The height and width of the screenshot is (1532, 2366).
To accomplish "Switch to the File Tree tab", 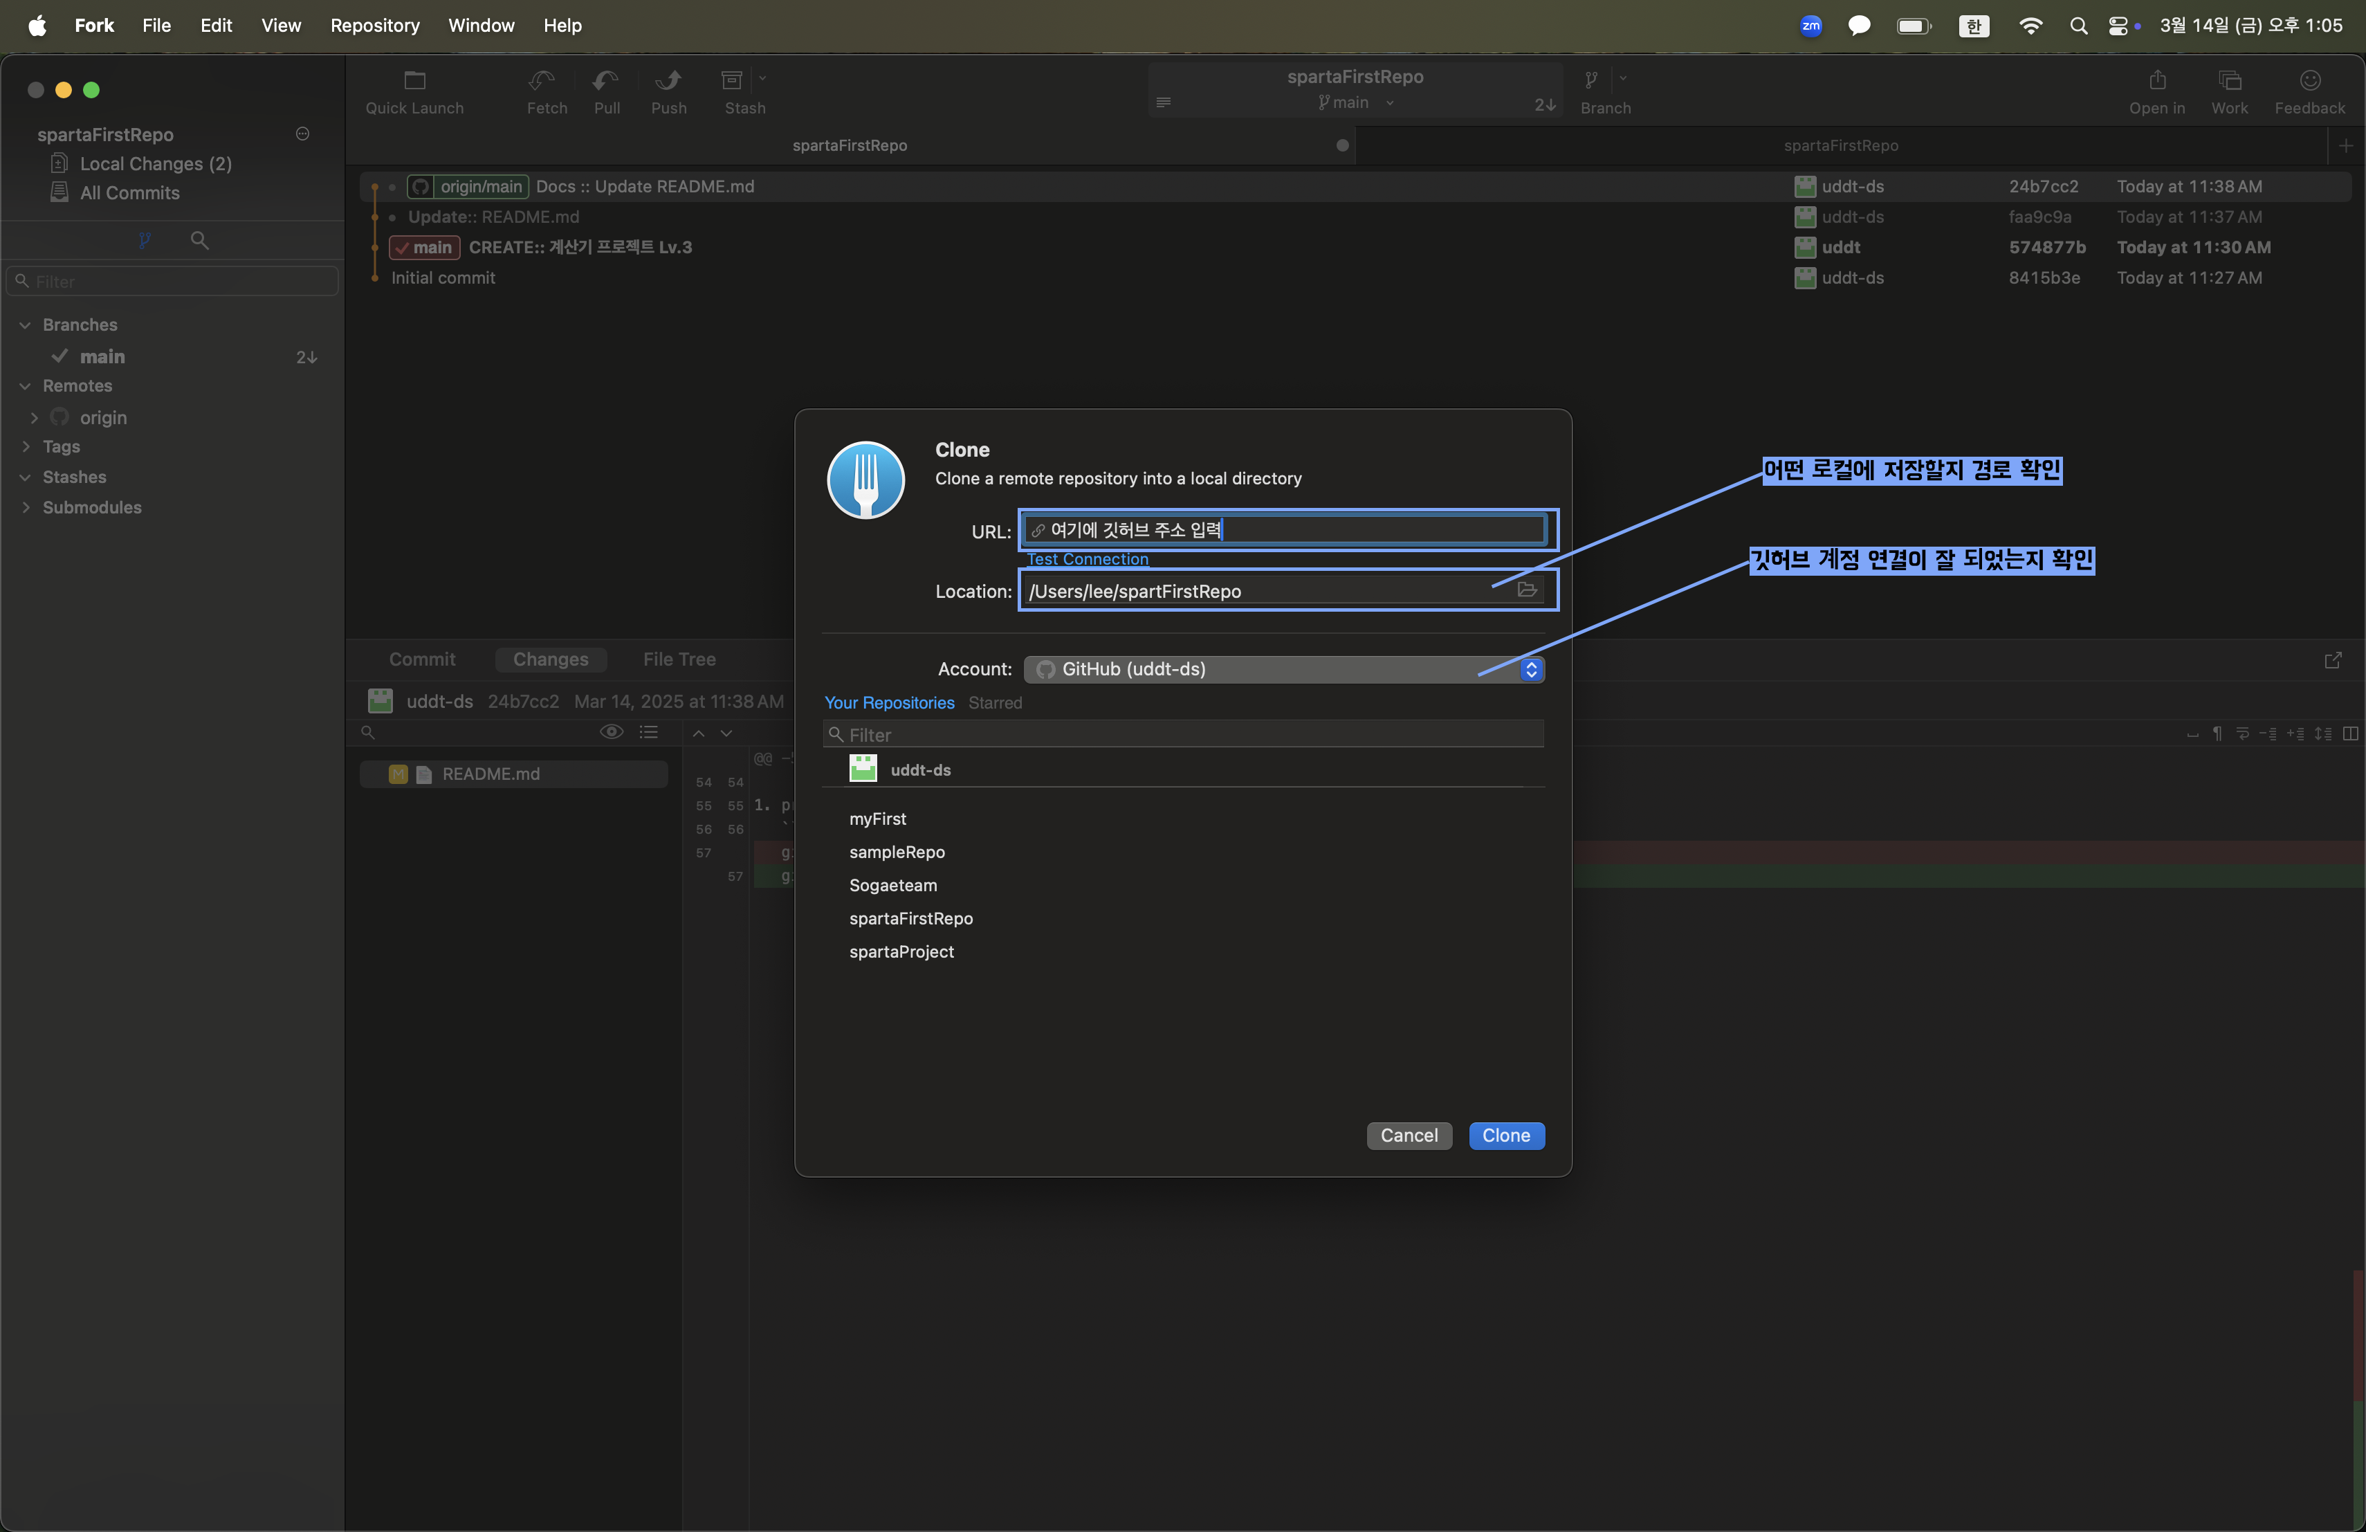I will pyautogui.click(x=679, y=659).
